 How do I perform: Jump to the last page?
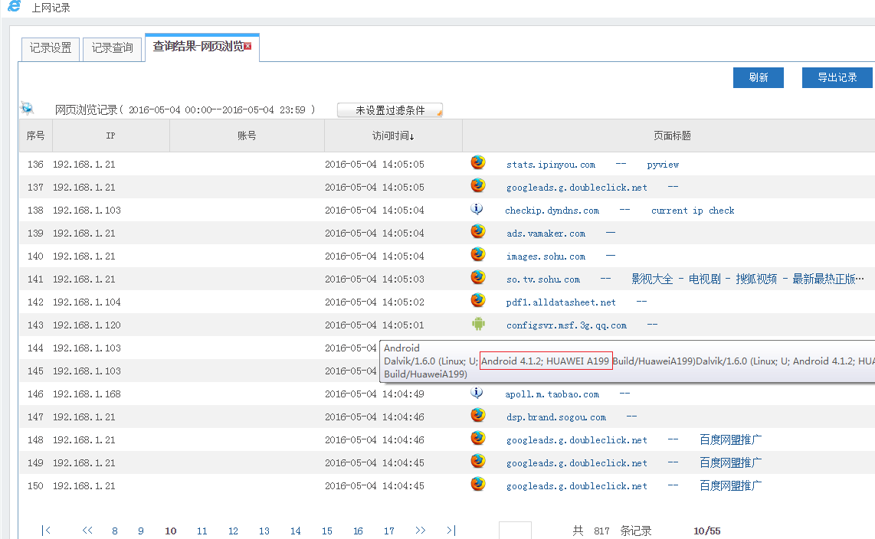[x=450, y=531]
